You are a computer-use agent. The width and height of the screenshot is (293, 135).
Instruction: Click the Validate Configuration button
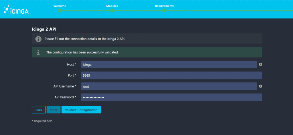point(81,110)
